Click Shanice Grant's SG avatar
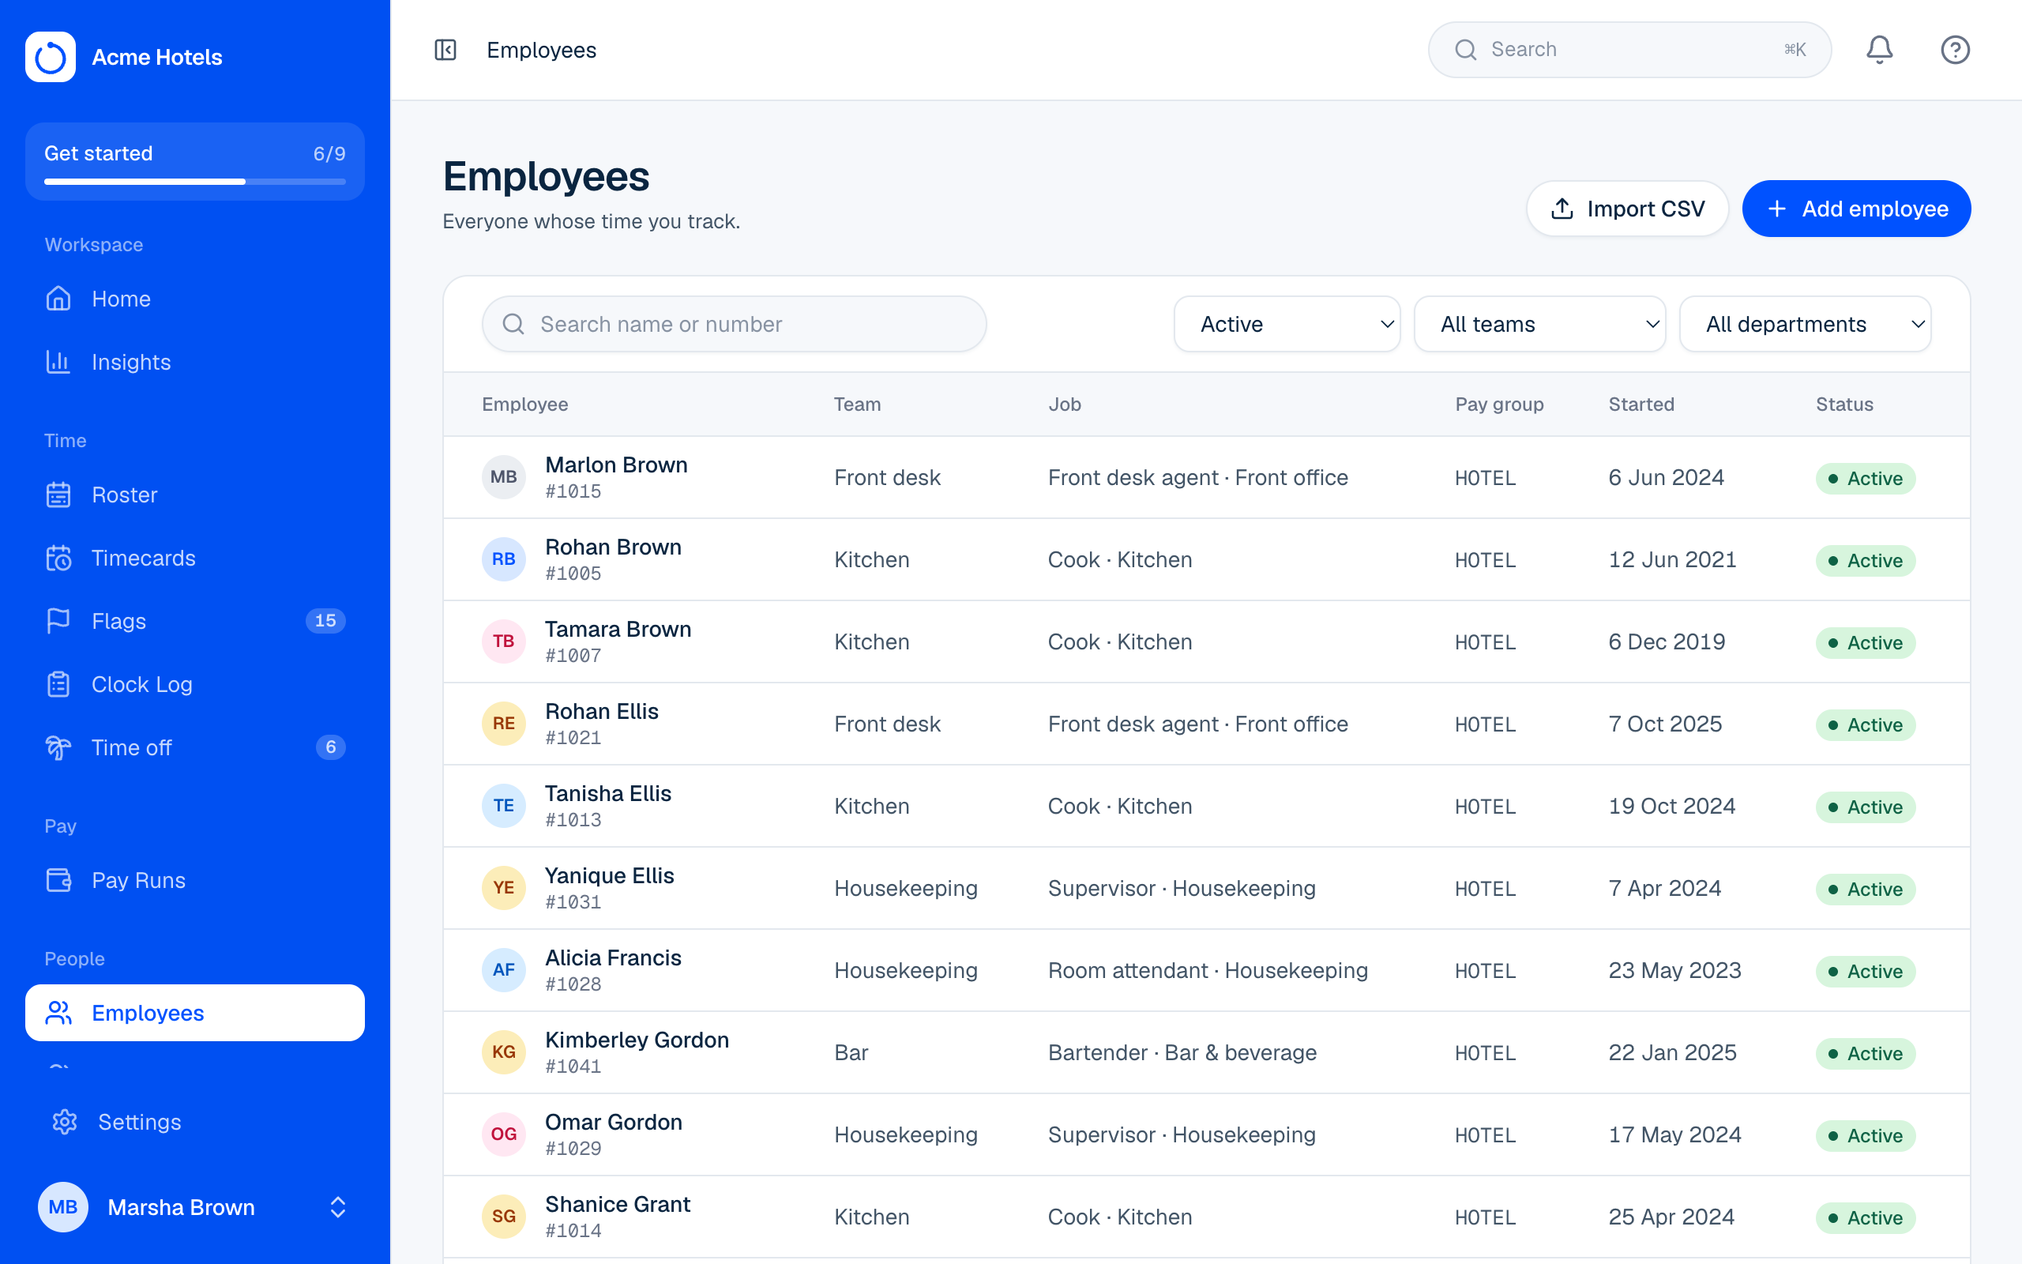The width and height of the screenshot is (2022, 1264). (504, 1217)
